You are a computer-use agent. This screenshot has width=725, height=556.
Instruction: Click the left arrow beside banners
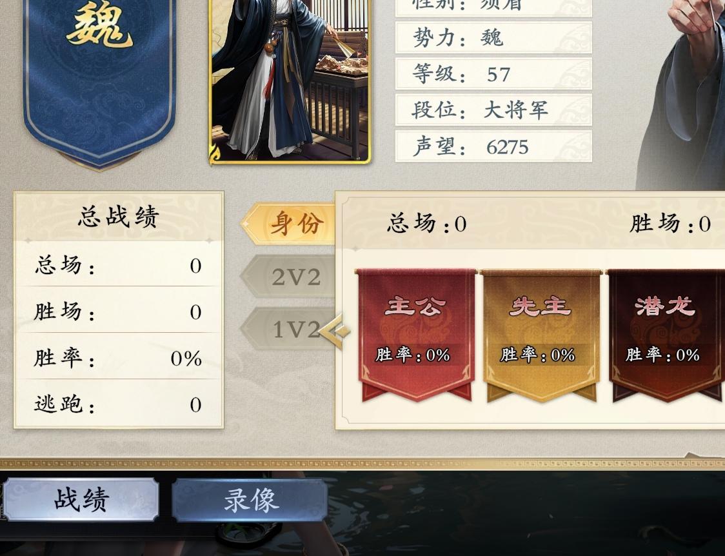tap(333, 331)
